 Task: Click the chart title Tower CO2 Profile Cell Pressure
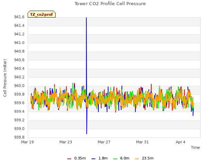click(110, 4)
